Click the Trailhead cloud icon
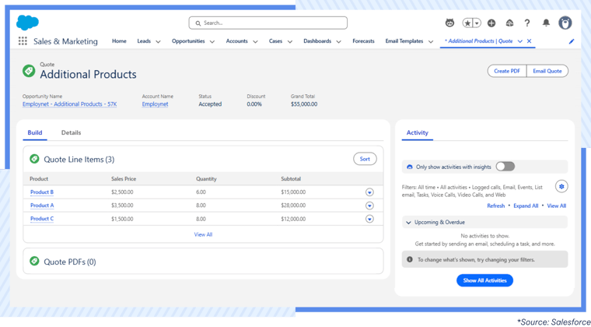 [x=509, y=23]
